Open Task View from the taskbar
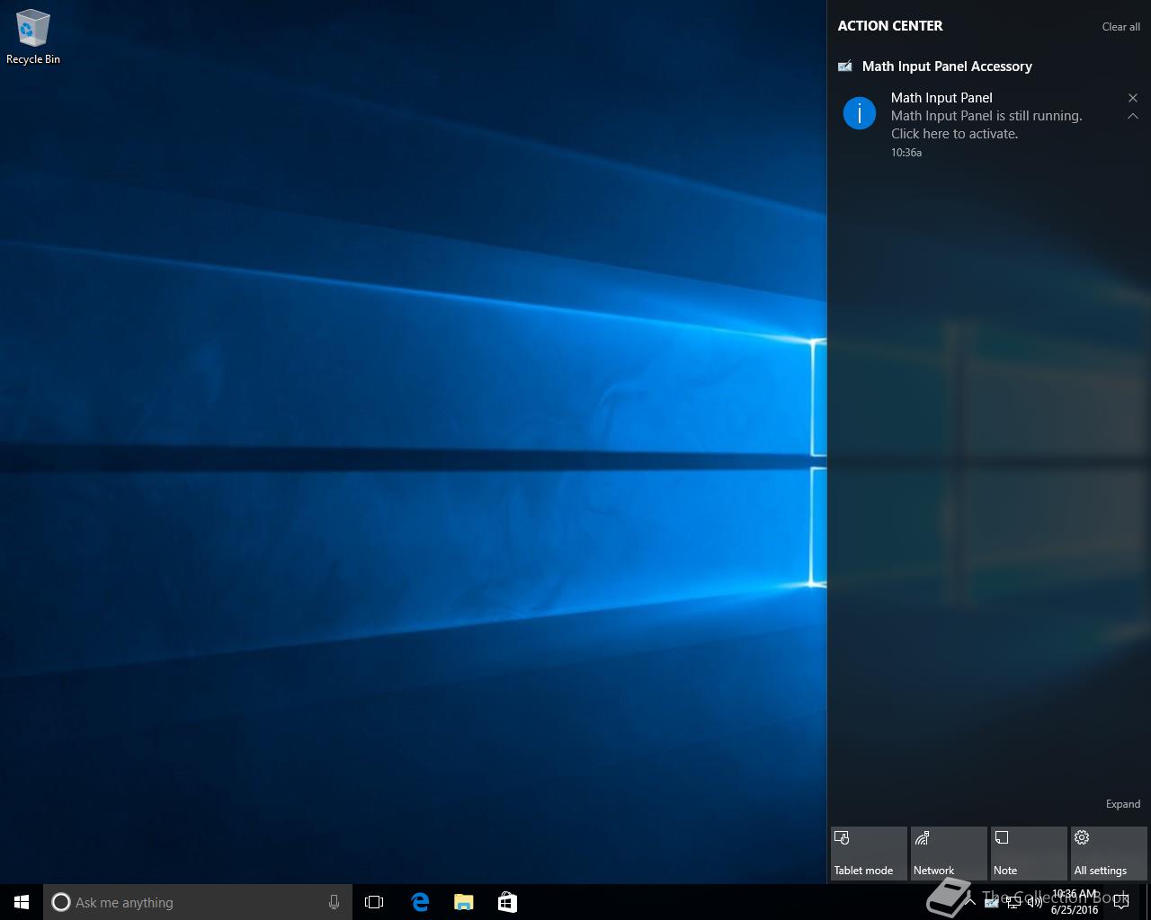 pos(374,902)
